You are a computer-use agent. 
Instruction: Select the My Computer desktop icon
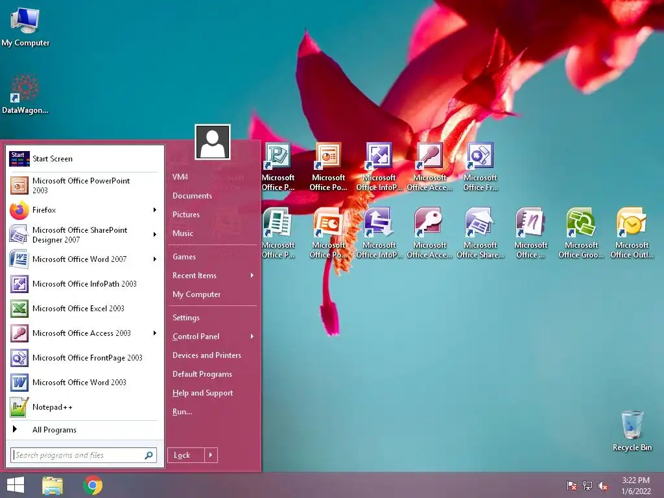[25, 26]
